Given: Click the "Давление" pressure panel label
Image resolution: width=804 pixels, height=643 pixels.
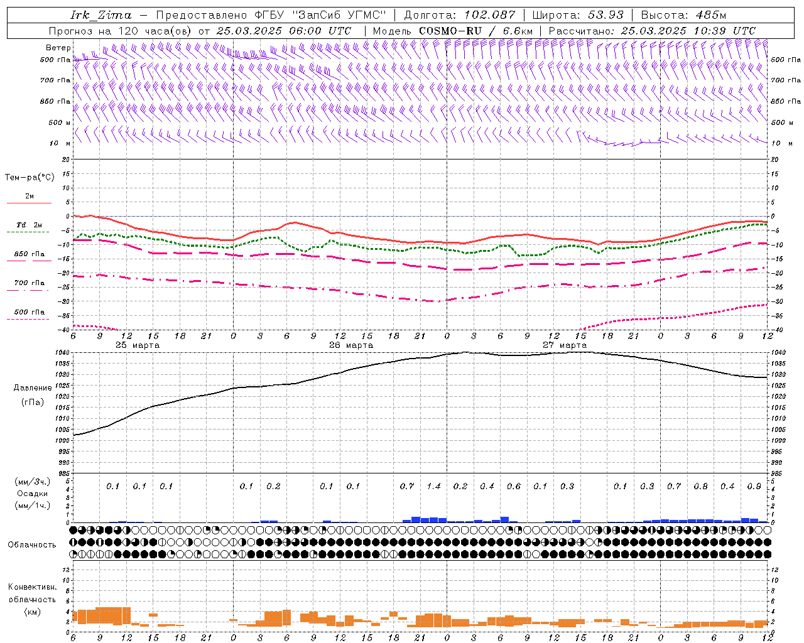Looking at the screenshot, I should (x=33, y=388).
